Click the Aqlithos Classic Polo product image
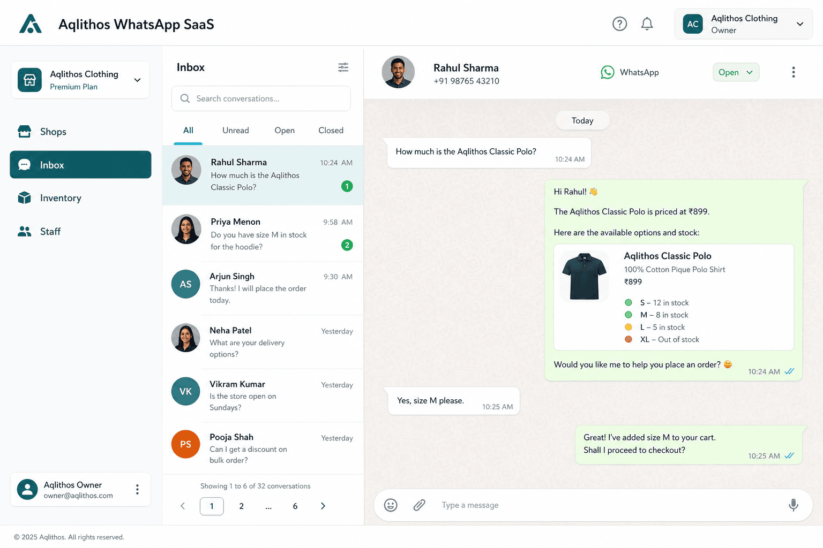This screenshot has width=823, height=548. coord(584,276)
